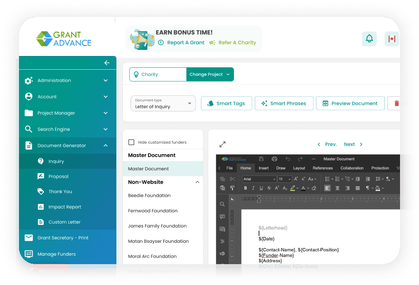Viewport: 419px width, 285px height.
Task: Apply subscript formatting
Action: [285, 188]
